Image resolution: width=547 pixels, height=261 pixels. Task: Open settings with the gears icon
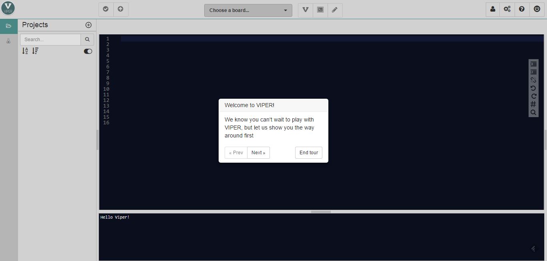click(507, 9)
